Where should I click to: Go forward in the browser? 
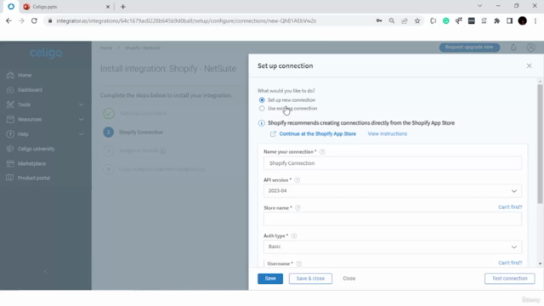click(21, 20)
